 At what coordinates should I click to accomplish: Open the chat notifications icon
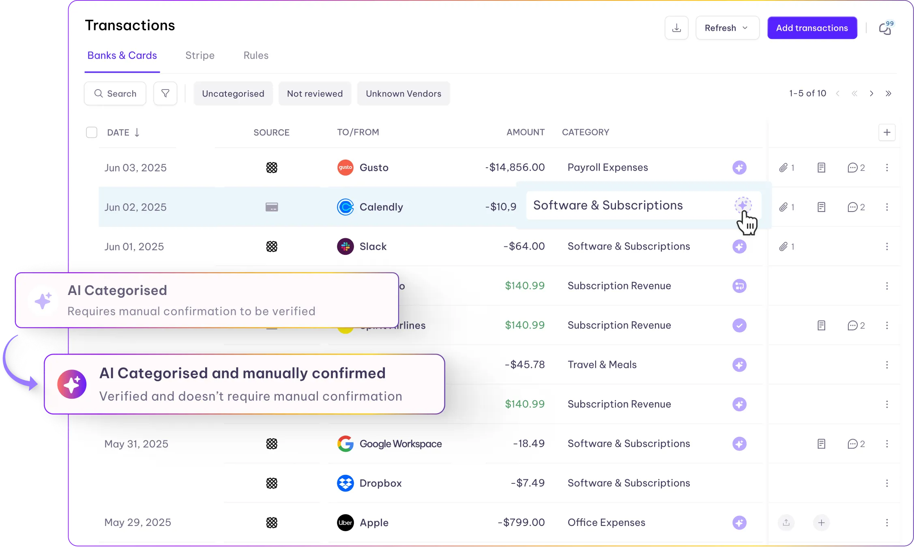click(x=885, y=28)
